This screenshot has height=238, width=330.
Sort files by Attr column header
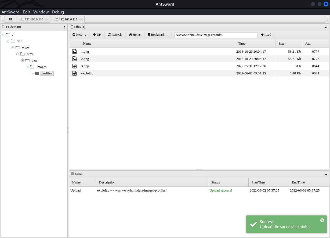316,44
